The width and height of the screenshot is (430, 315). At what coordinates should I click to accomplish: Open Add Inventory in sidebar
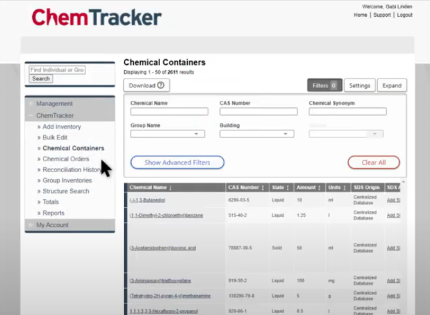62,127
